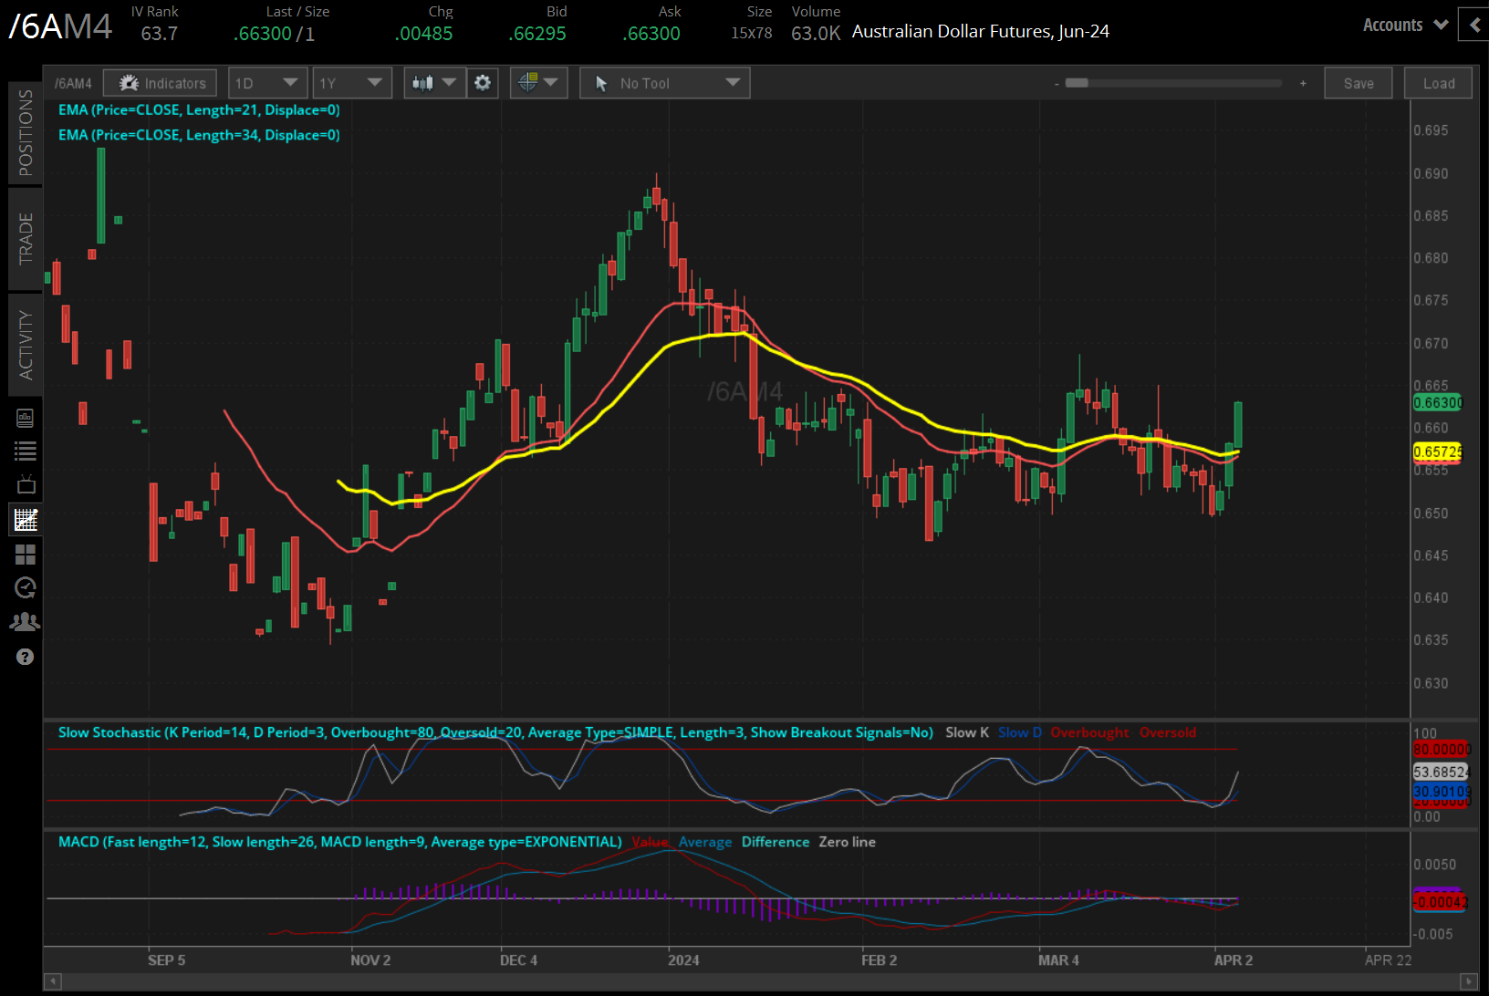Click the news panel icon in sidebar
This screenshot has width=1489, height=996.
[x=26, y=418]
